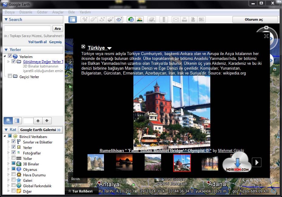Disable the Fotoğraflar layer checkbox
The width and height of the screenshot is (282, 197).
13,152
